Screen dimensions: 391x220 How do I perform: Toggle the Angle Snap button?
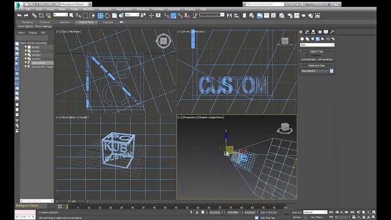[x=174, y=16]
